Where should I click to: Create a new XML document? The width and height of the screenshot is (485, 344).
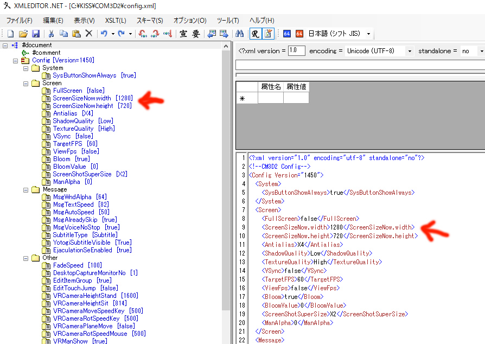(10, 34)
